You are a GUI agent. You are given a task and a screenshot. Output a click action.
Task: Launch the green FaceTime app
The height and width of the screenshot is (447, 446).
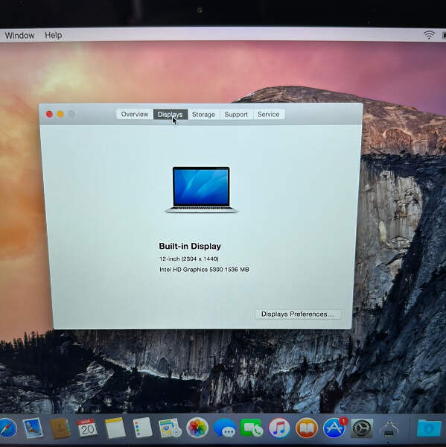click(252, 428)
